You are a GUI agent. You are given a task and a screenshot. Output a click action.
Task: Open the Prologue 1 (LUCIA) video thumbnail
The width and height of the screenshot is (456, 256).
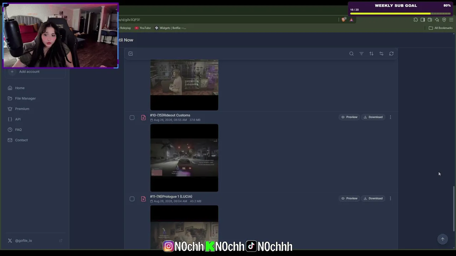click(x=184, y=227)
